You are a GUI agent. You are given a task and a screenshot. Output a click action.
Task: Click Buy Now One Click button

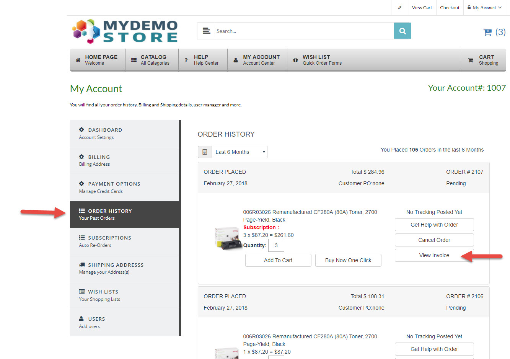(348, 260)
